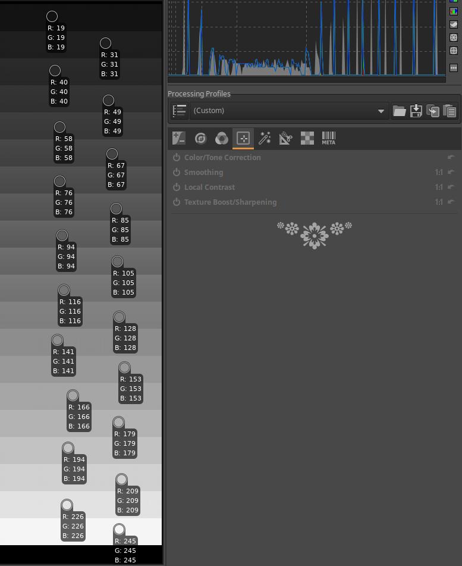Switch histogram to waveform display
Screen dimensions: 462x566
(454, 24)
